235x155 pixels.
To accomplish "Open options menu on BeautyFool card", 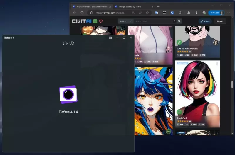I will pos(217,64).
